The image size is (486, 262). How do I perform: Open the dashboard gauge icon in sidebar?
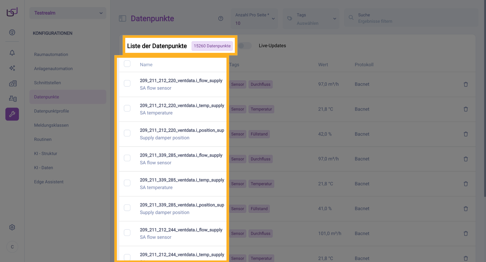[x=12, y=32]
